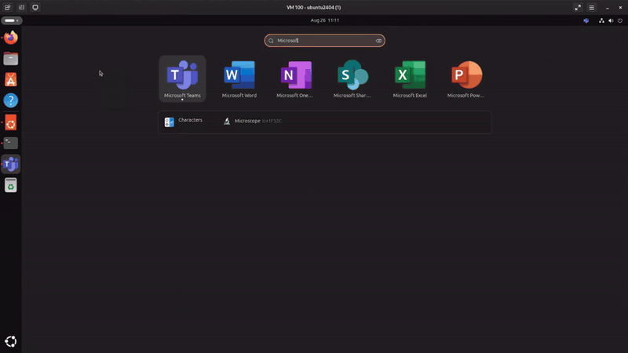Click inside the Microsoft search box
628x353 pixels.
click(x=324, y=41)
